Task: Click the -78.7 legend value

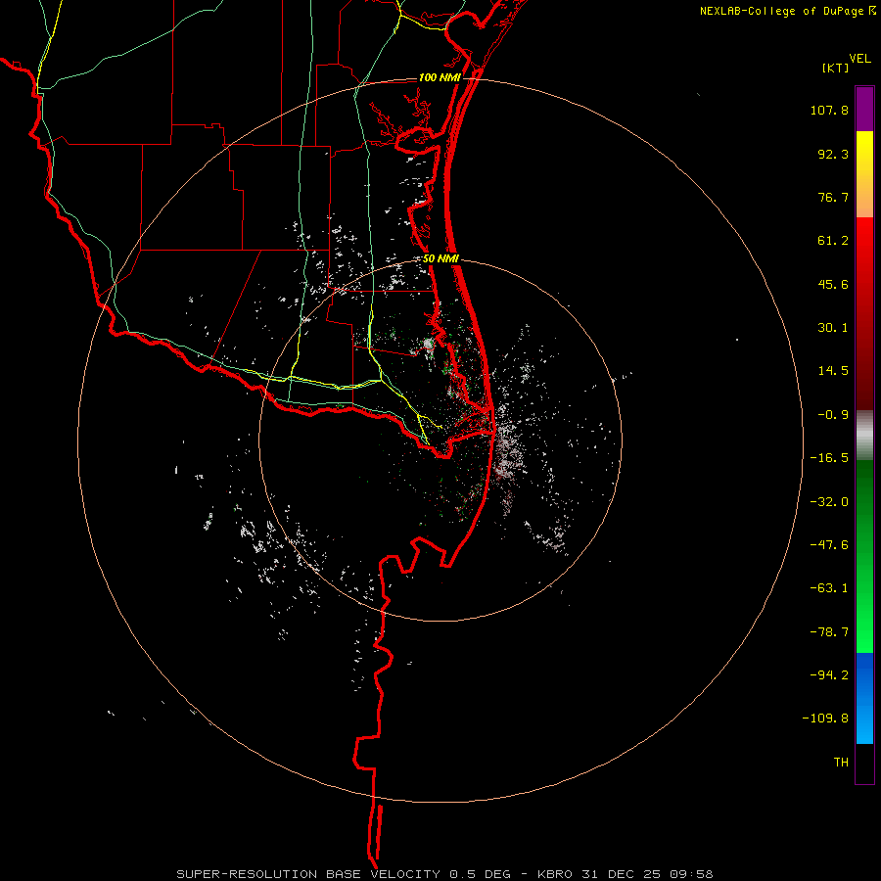Action: pos(829,632)
